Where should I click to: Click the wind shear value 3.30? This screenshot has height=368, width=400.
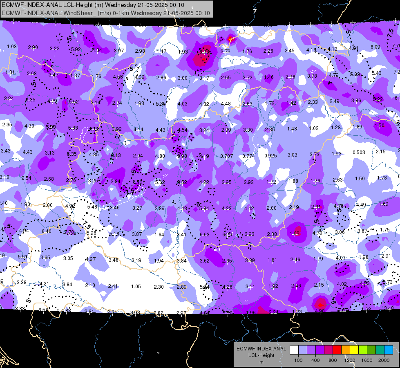(248, 130)
